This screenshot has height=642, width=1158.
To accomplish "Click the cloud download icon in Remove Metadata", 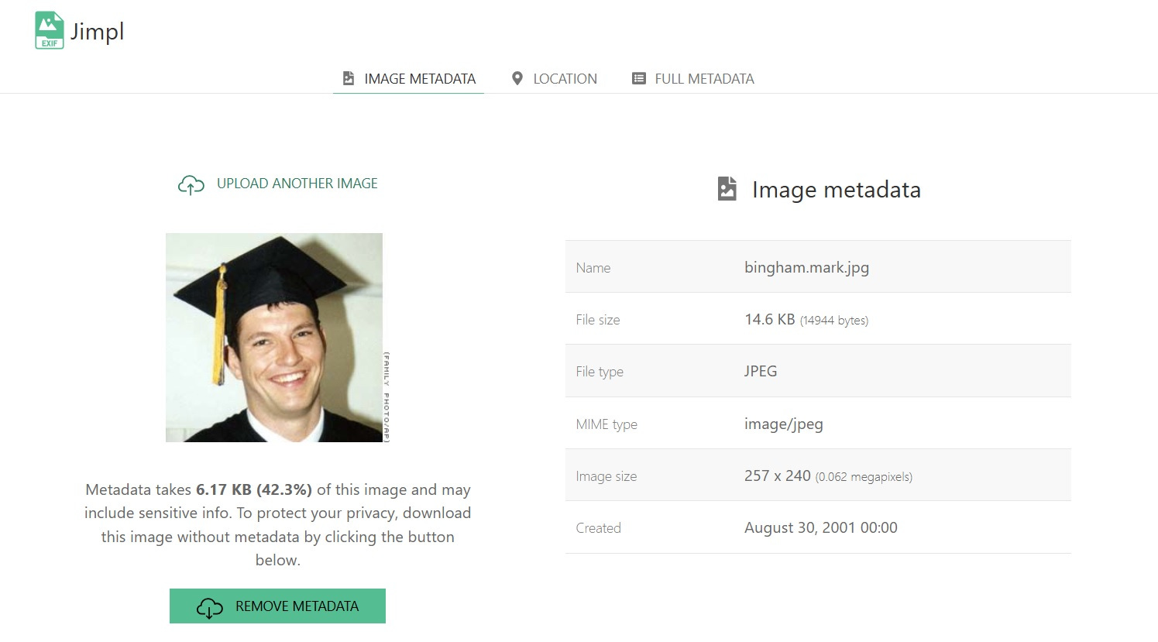I will click(210, 608).
